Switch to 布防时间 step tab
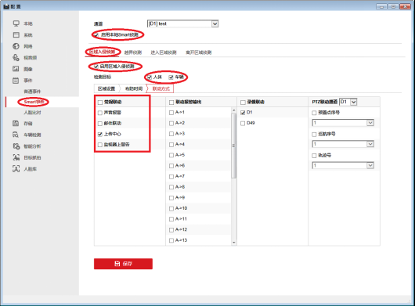This screenshot has height=306, width=415. (134, 88)
